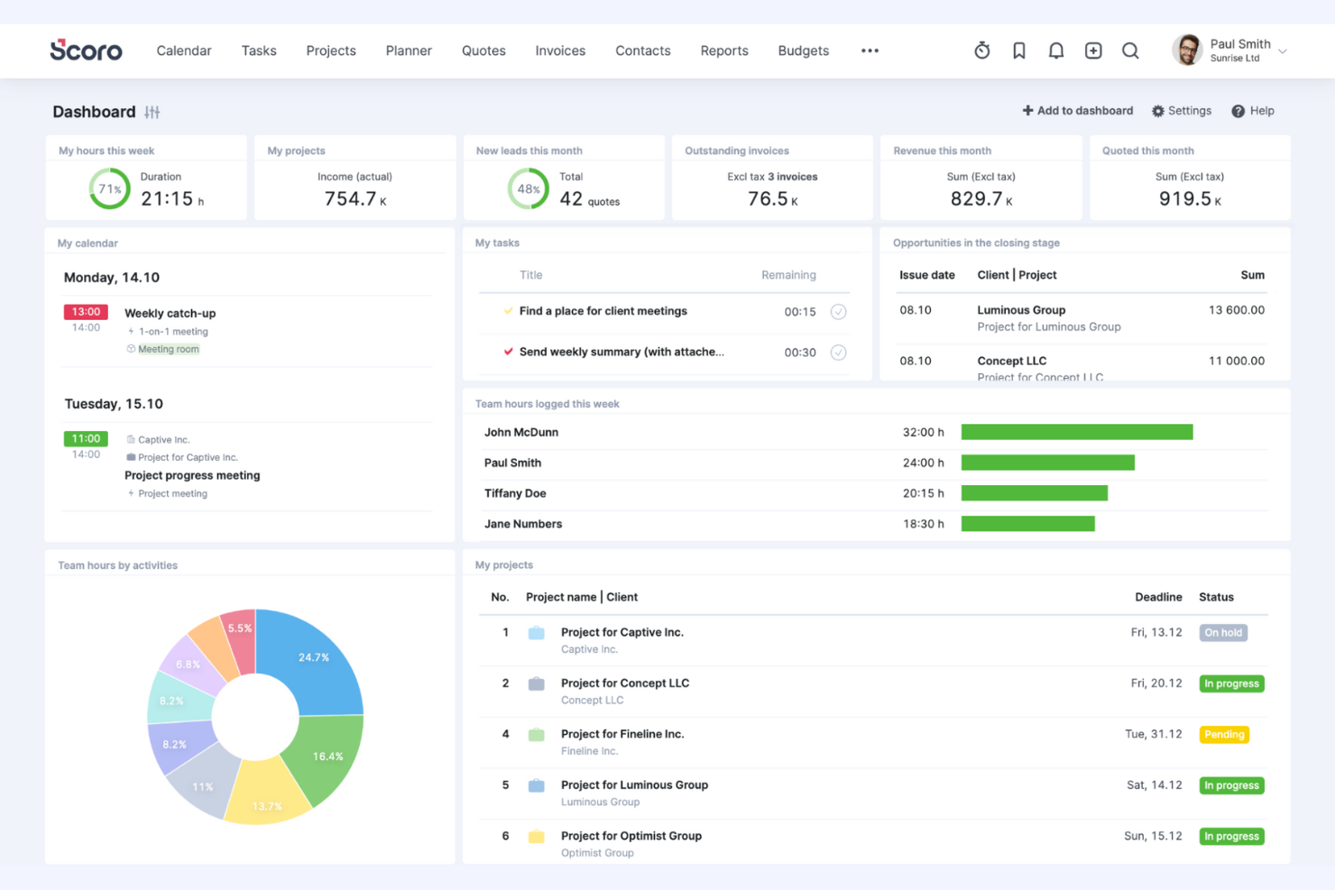This screenshot has height=890, width=1335.
Task: Click the quick add plus icon
Action: [1093, 50]
